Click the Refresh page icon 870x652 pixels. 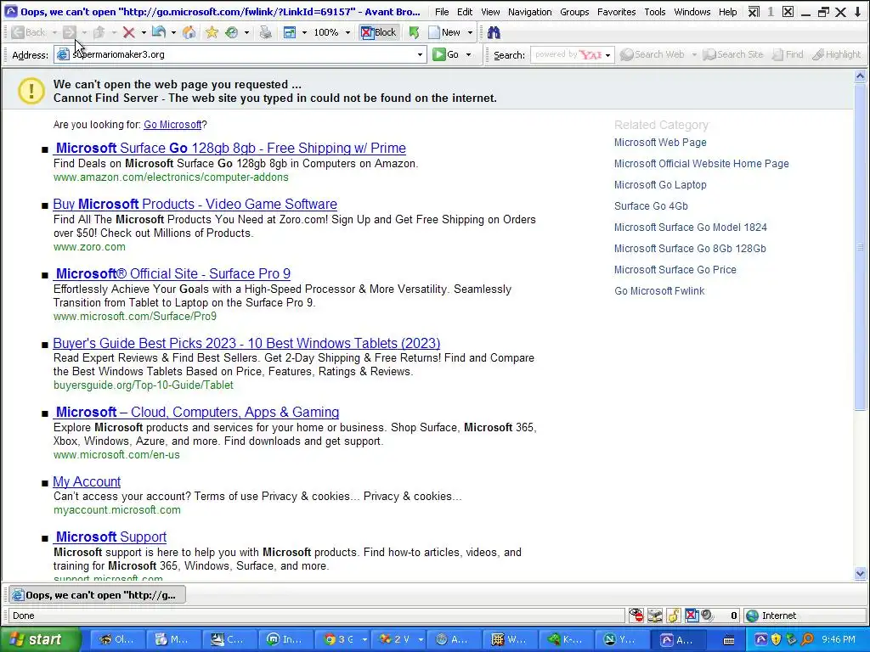(159, 33)
